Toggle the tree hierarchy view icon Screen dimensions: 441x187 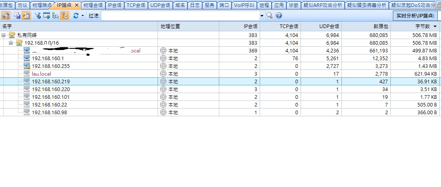(x=65, y=16)
